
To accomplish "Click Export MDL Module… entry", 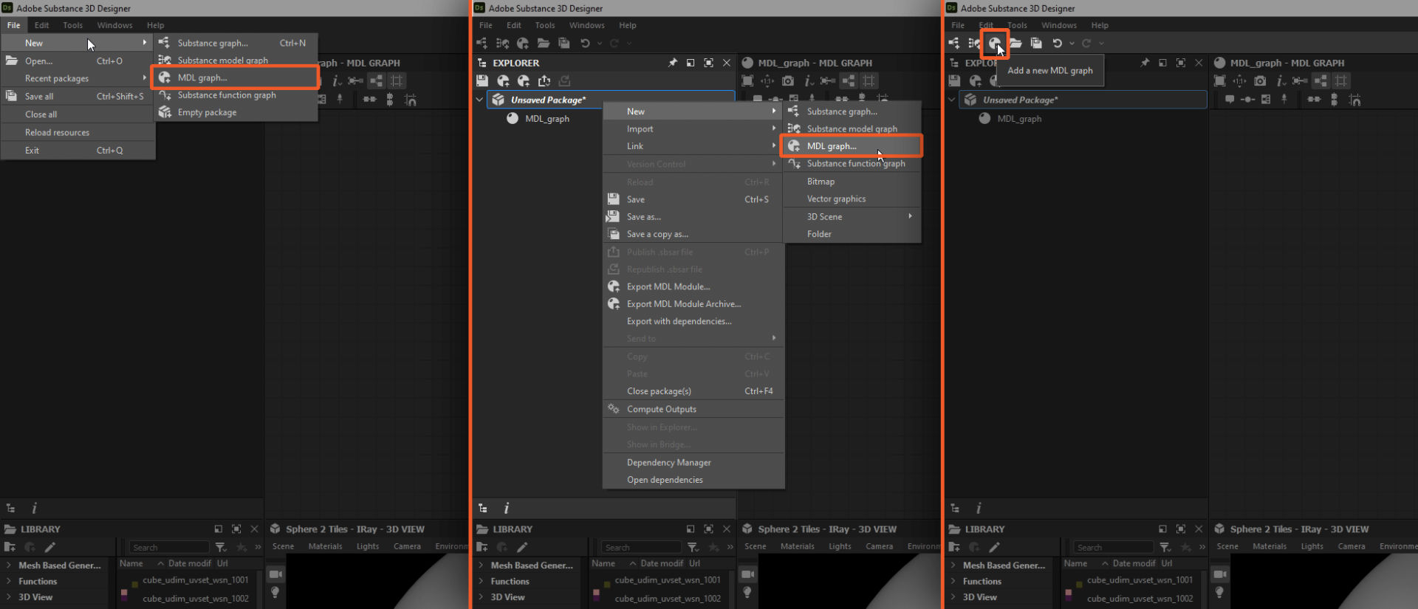I will point(693,286).
